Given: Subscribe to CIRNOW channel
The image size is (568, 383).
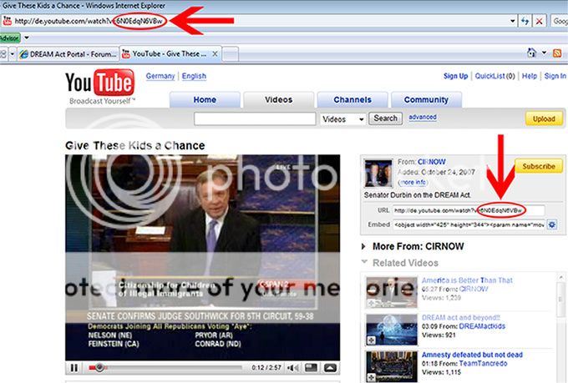Looking at the screenshot, I should point(539,166).
